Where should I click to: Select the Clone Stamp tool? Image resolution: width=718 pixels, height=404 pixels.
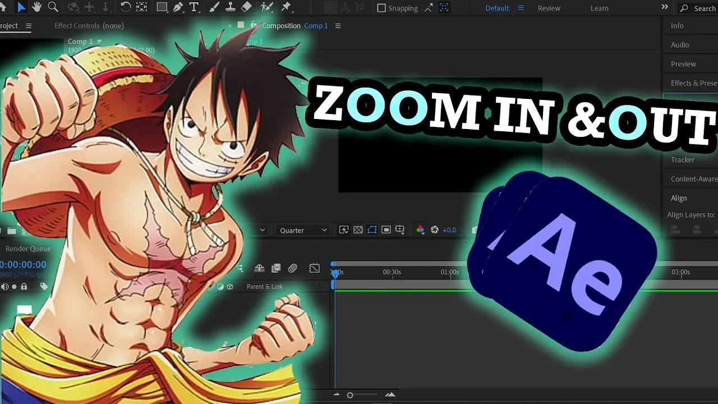pyautogui.click(x=230, y=7)
